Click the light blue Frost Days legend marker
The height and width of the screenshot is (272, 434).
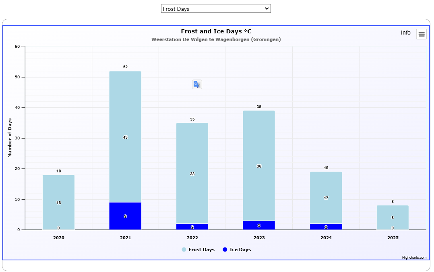[x=184, y=250]
